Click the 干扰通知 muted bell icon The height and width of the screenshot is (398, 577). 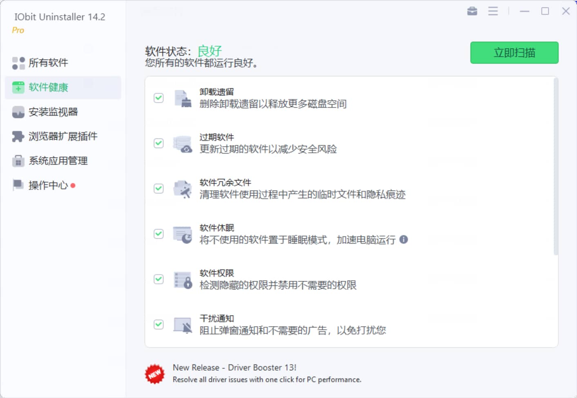pyautogui.click(x=183, y=325)
